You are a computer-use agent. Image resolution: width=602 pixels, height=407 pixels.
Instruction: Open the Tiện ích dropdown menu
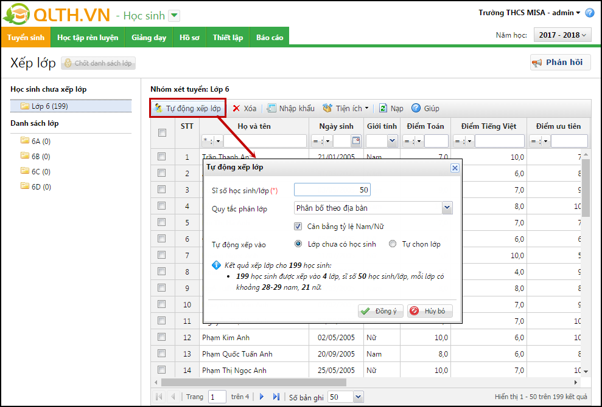click(x=346, y=109)
